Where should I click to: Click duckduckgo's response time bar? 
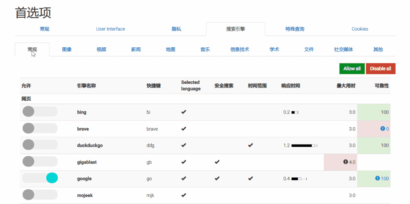304,145
